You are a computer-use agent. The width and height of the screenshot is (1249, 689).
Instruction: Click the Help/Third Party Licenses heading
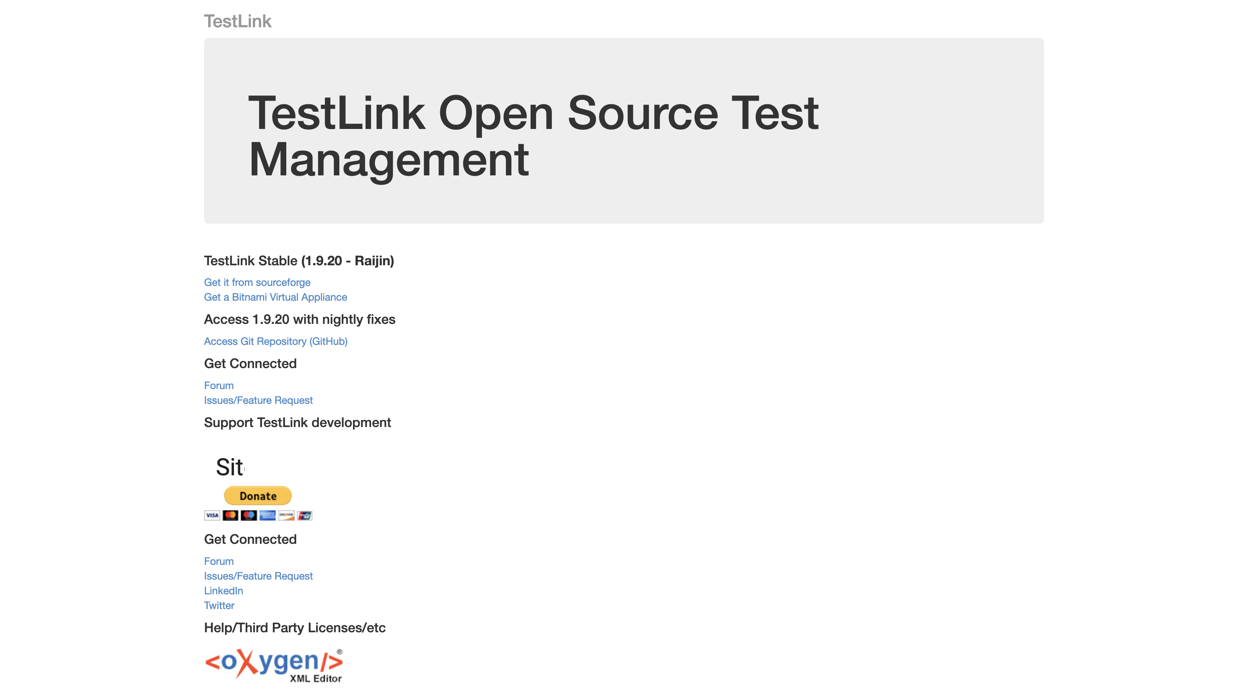pos(295,627)
